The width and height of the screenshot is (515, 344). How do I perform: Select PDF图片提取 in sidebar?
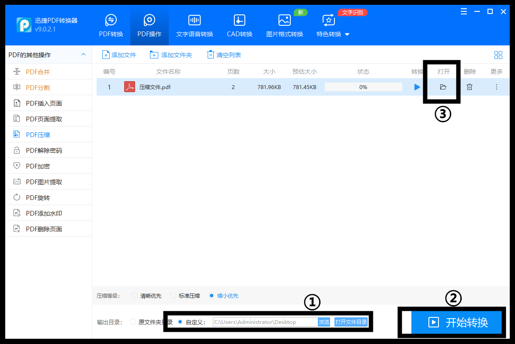pos(49,182)
